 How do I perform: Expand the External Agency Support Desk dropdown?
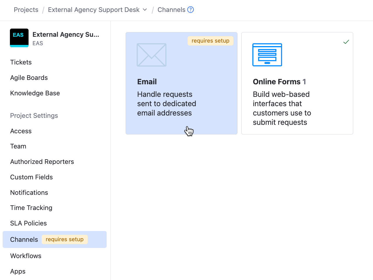pyautogui.click(x=145, y=10)
